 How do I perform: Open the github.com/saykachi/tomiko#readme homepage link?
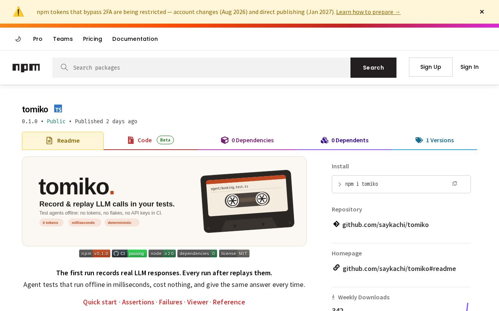coord(399,269)
